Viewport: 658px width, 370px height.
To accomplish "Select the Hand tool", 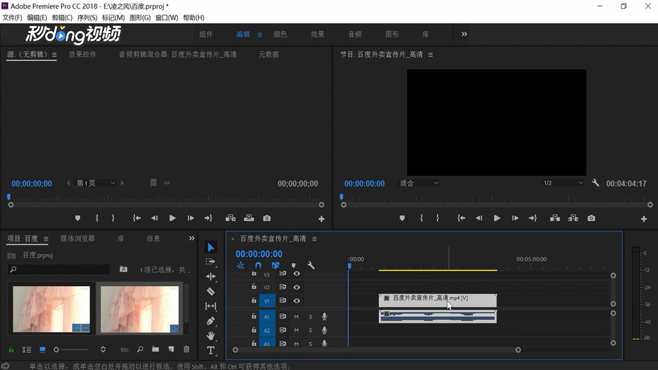I will click(x=211, y=336).
